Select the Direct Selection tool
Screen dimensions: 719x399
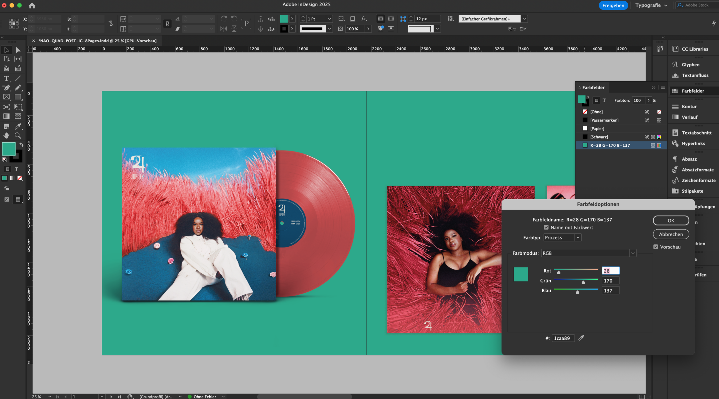[18, 50]
